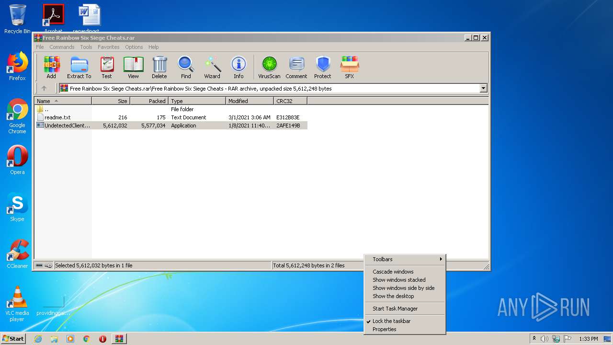The width and height of the screenshot is (613, 345).
Task: Sort by Name column header
Action: (63, 101)
